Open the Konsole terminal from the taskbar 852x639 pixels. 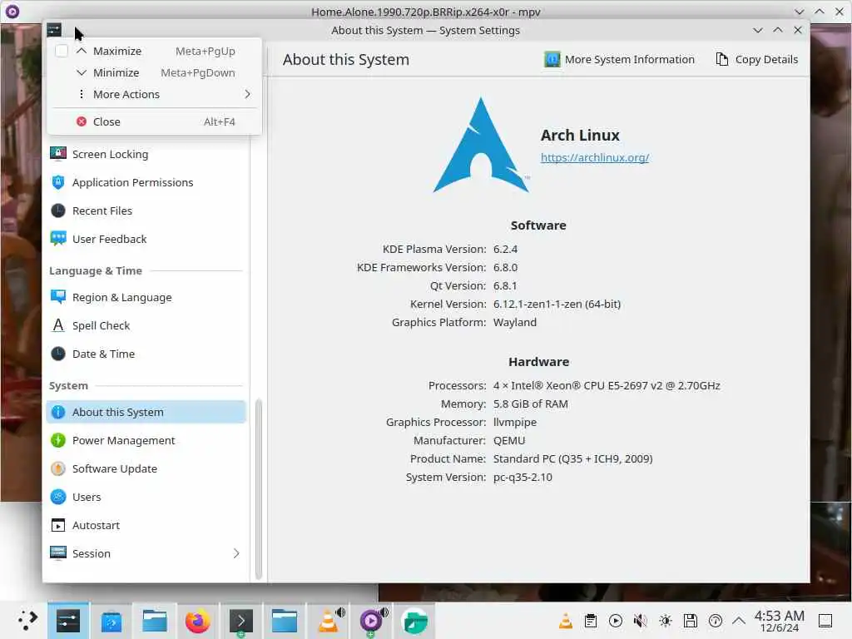point(240,621)
